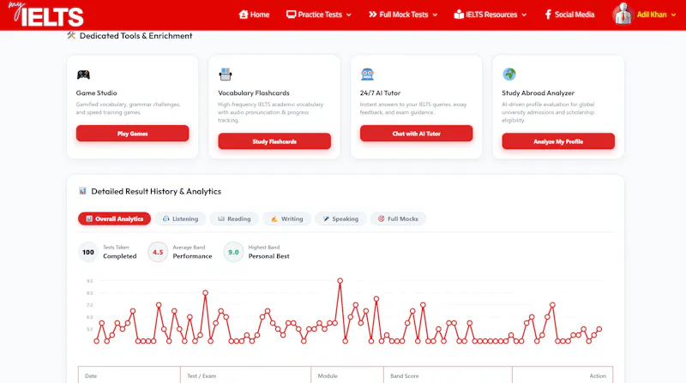686x383 pixels.
Task: Click the 4.5 average band badge
Action: 158,252
